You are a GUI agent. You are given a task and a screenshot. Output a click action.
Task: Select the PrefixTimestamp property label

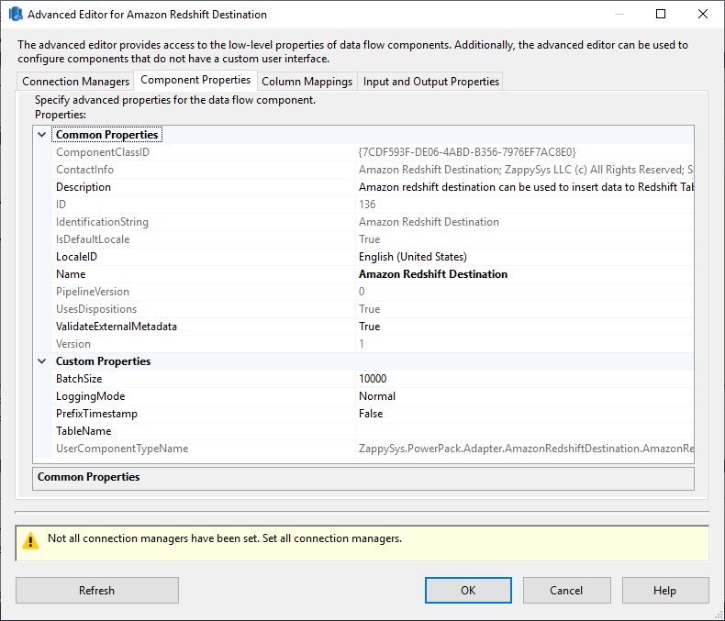96,414
